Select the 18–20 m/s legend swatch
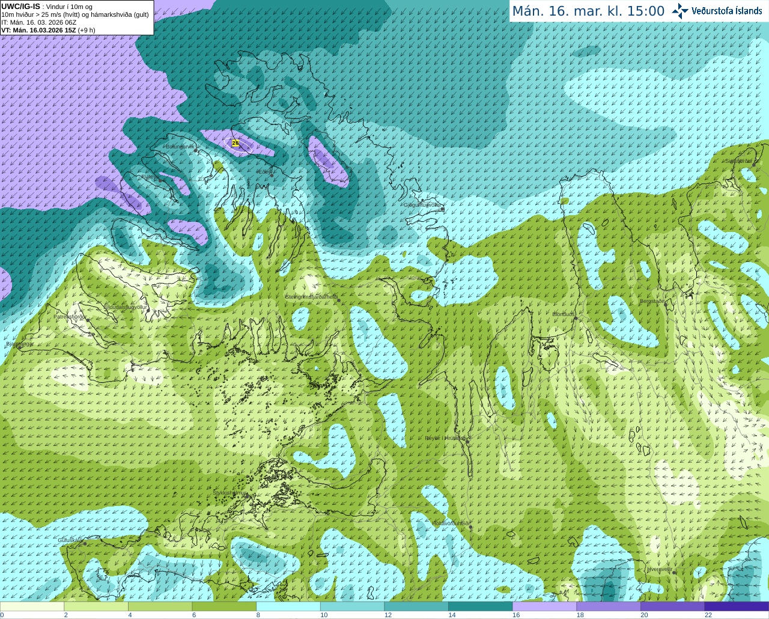Viewport: 769px width, 619px height. [609, 606]
